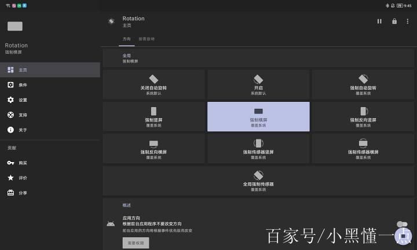Click the 应用方向 setting title
Screen dimensions: 417x250
tap(131, 218)
